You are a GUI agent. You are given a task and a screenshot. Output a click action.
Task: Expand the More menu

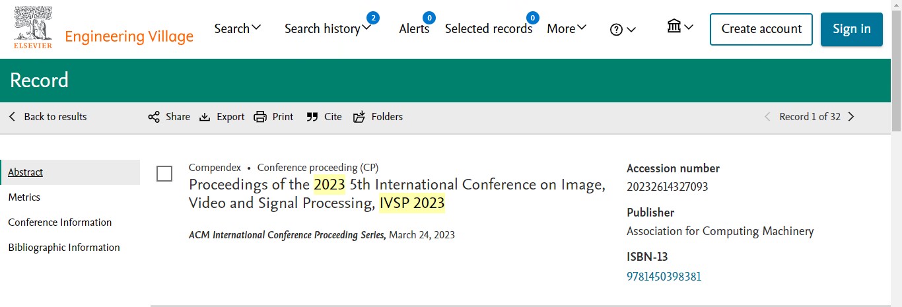567,28
